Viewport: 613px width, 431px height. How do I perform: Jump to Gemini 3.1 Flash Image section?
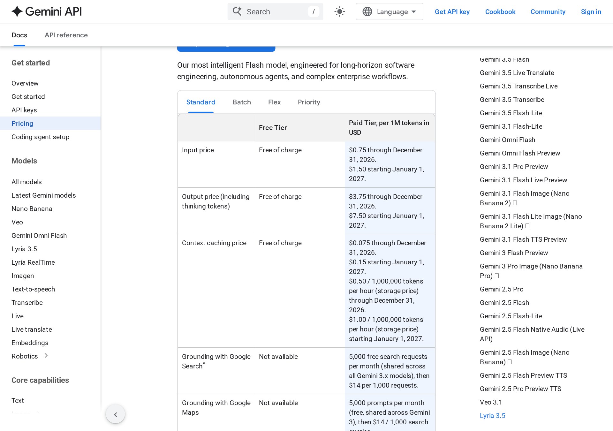point(525,198)
